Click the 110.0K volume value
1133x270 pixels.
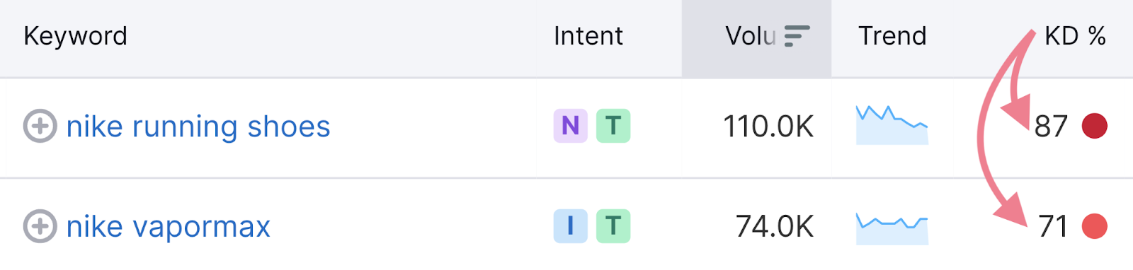pos(768,127)
